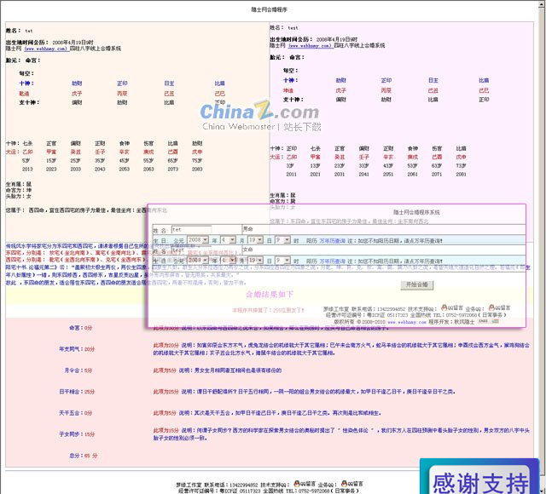Viewport: 546px width, 494px height.
Task: Click 技术支持QQ penguin icon in overlay form
Action: pos(444,307)
